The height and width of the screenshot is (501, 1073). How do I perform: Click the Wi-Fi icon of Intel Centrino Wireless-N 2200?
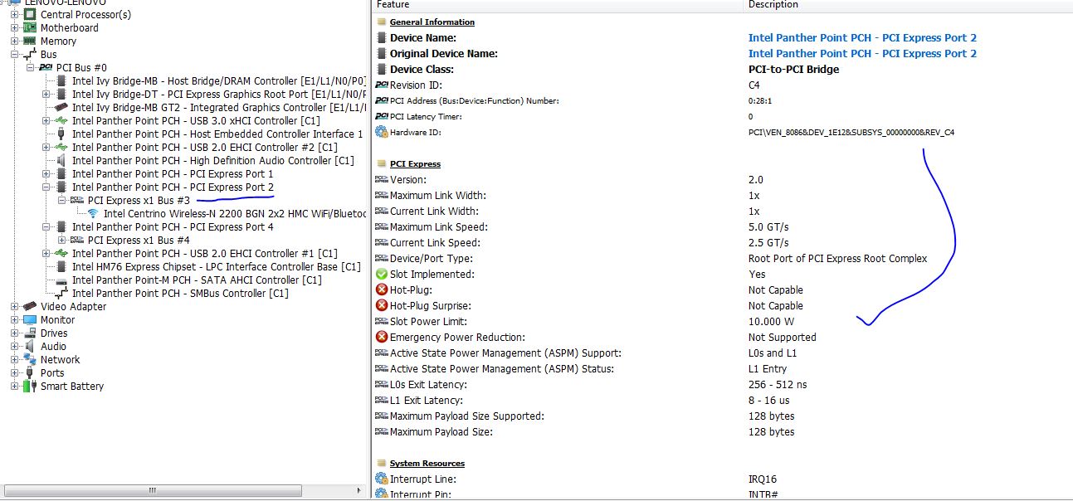pos(93,213)
